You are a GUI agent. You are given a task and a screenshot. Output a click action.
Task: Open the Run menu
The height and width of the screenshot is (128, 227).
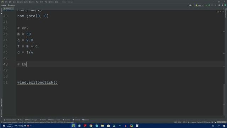[x=37, y=2]
